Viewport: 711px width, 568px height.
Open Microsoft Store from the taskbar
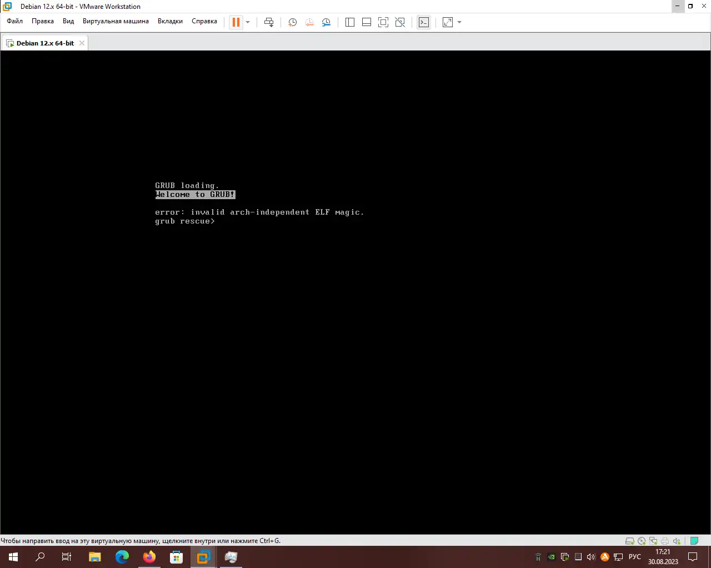(x=176, y=557)
